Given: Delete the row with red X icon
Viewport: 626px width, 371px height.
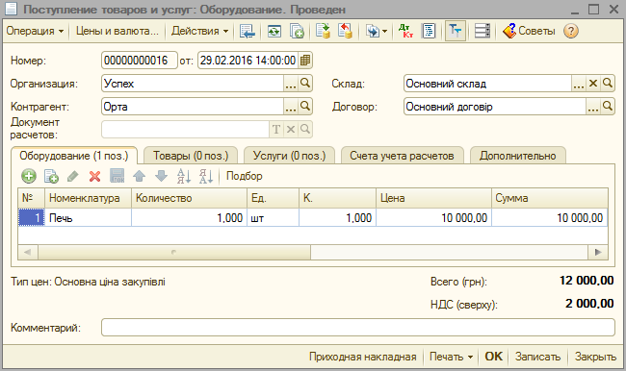Looking at the screenshot, I should coord(95,176).
